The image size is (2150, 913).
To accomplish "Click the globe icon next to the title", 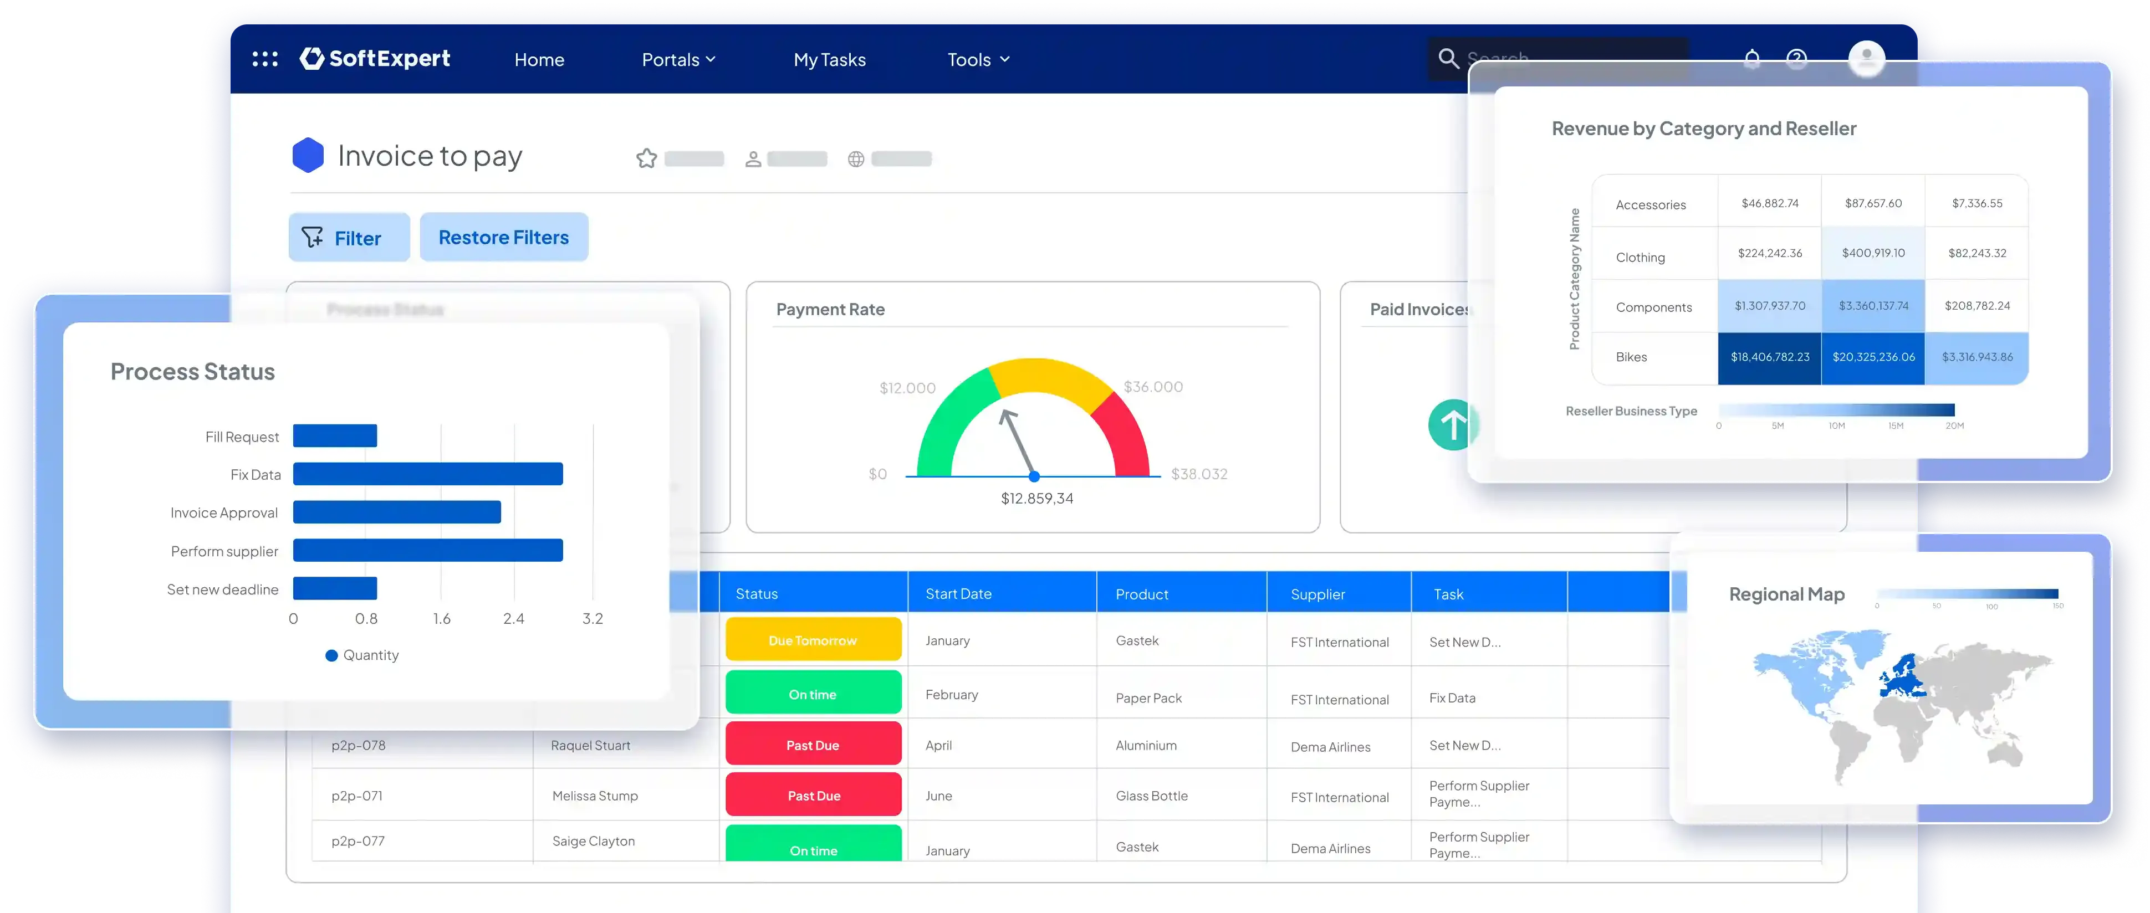I will (x=855, y=158).
